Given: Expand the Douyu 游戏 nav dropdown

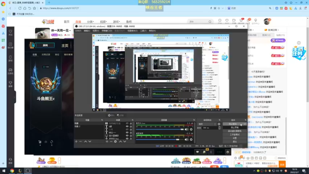Looking at the screenshot, I should (x=116, y=22).
